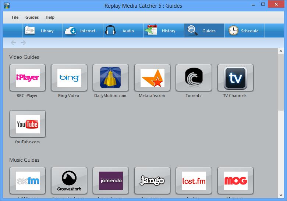
Task: Open the Jamendo music guide
Action: [110, 181]
